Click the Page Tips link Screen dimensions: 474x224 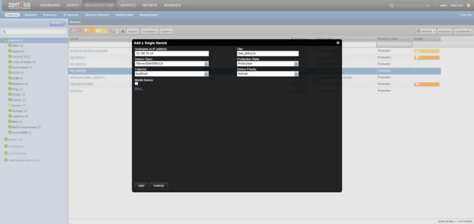(x=466, y=15)
